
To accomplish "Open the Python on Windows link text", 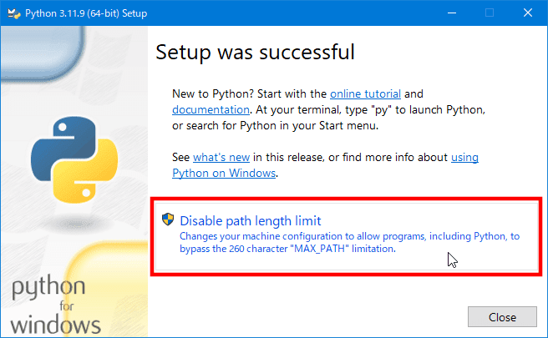I will 224,174.
